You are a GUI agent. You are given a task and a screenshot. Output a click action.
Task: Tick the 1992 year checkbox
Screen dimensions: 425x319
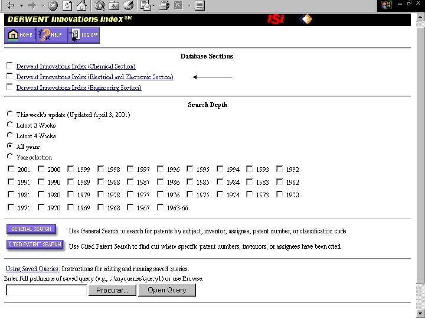coord(279,169)
